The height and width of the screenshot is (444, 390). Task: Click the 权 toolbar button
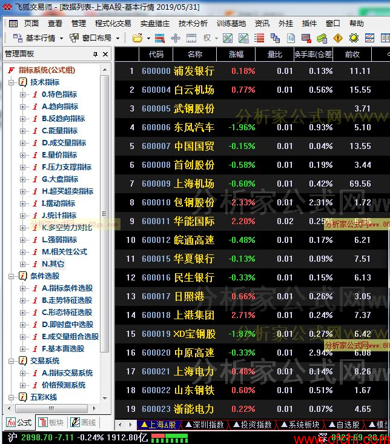[x=207, y=38]
